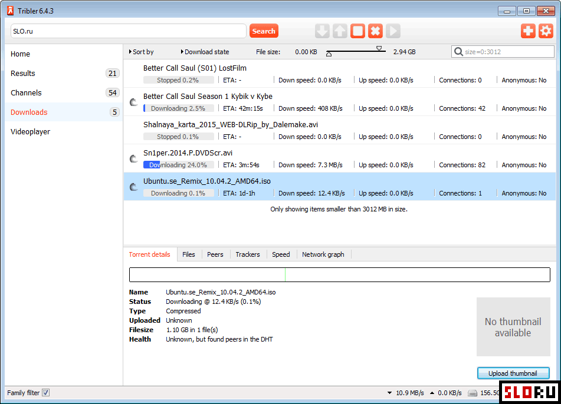
Task: Click the torrent pieces progress bar
Action: (340, 274)
